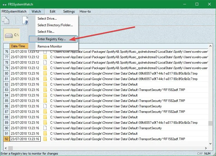Click the file icon in row 86
The width and height of the screenshot is (216, 156).
45,106
